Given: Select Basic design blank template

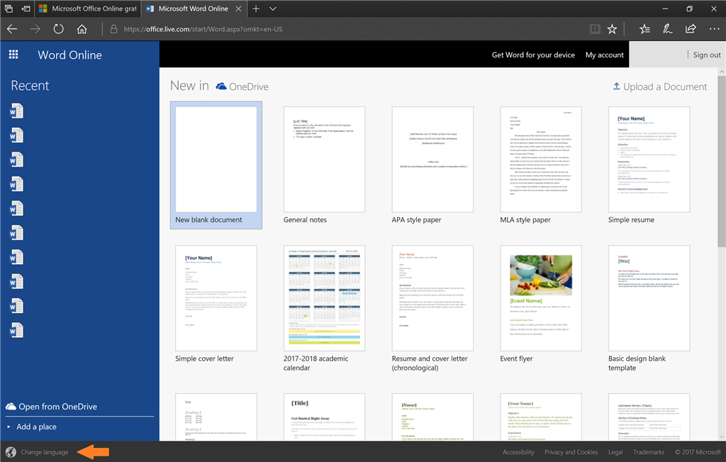Looking at the screenshot, I should click(649, 309).
